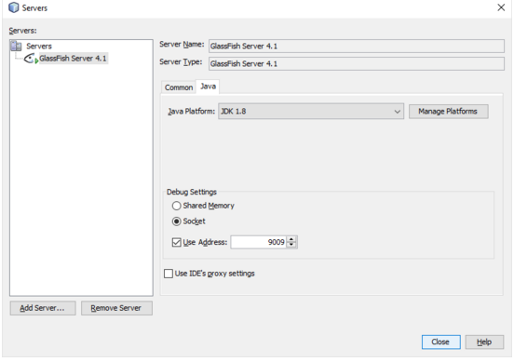514x362 pixels.
Task: Toggle the Use Address checkbox
Action: tap(176, 243)
